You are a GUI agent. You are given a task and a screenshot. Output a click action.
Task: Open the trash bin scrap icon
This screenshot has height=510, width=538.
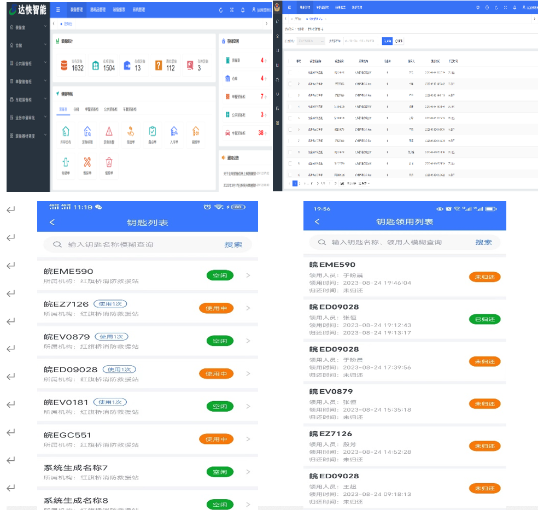[x=109, y=162]
